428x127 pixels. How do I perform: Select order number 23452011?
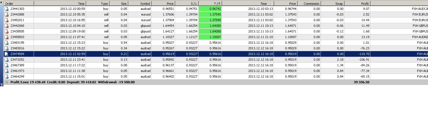pos(17,20)
